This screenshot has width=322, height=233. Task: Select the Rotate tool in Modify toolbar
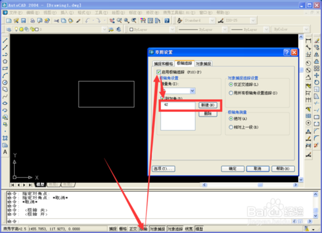316,82
